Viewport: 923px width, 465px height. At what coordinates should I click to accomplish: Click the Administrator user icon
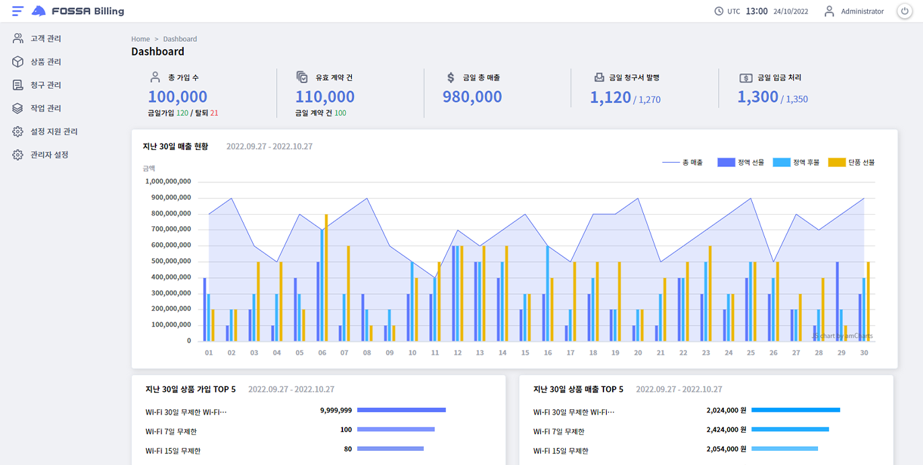point(829,11)
